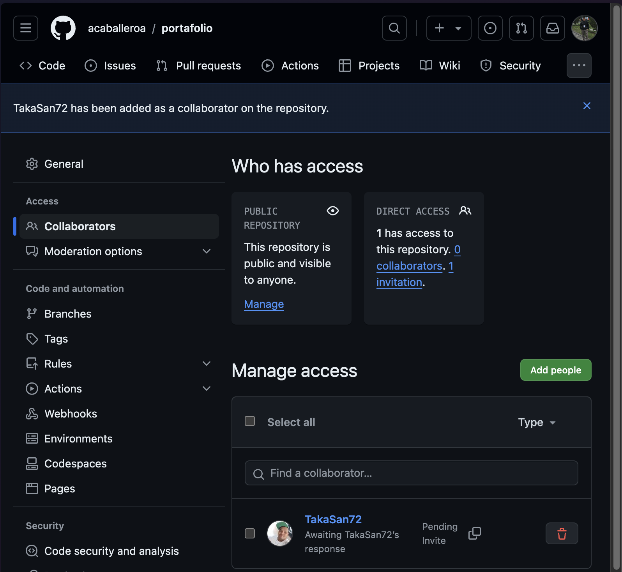Click the GitHub Octocat logo
The image size is (622, 572).
point(63,28)
